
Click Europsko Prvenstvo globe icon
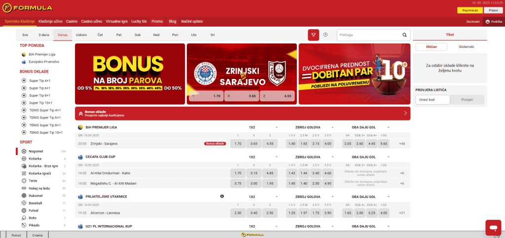[x=24, y=62]
